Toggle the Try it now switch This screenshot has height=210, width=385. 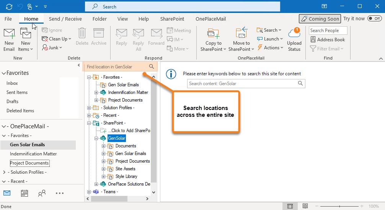click(375, 19)
